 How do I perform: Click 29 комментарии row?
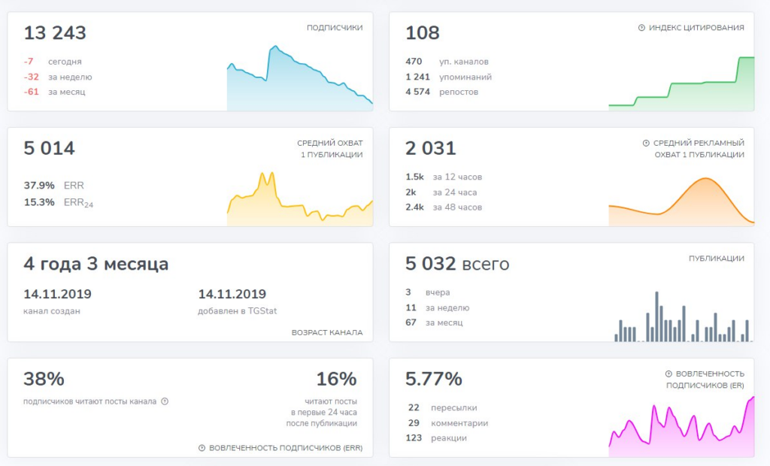448,423
